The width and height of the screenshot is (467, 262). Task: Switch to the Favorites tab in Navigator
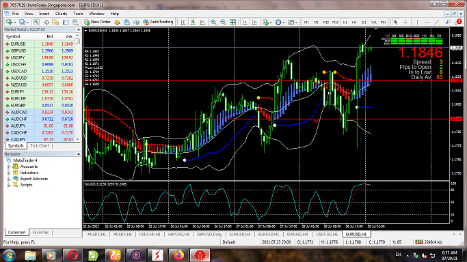pyautogui.click(x=40, y=232)
